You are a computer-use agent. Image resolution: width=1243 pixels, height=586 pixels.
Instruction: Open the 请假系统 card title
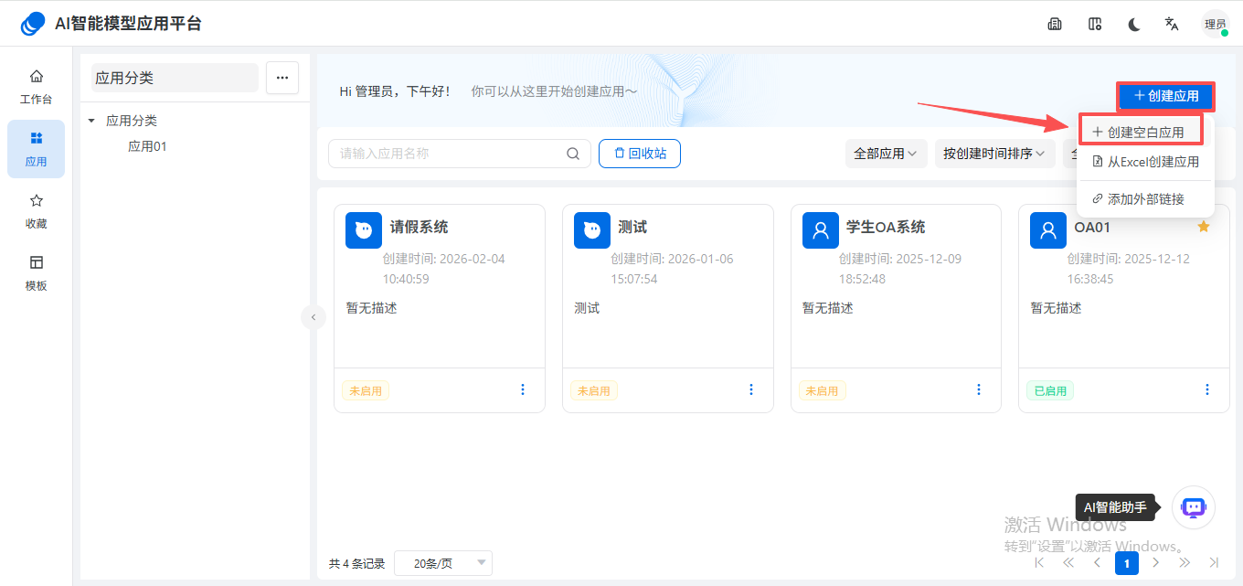419,227
